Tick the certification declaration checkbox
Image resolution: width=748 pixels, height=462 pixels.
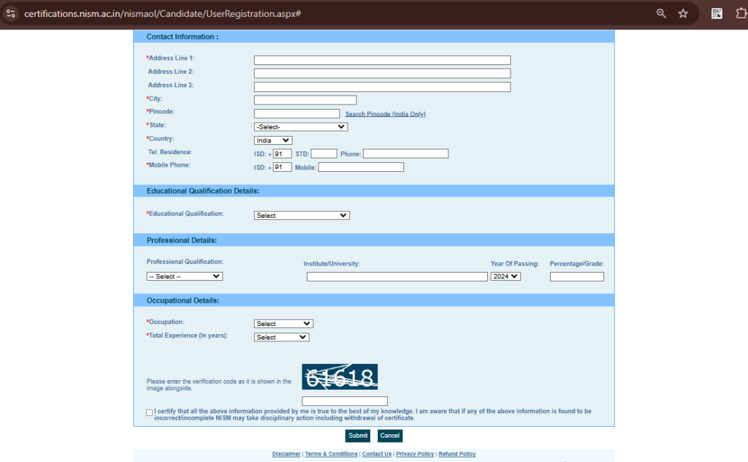pos(149,412)
